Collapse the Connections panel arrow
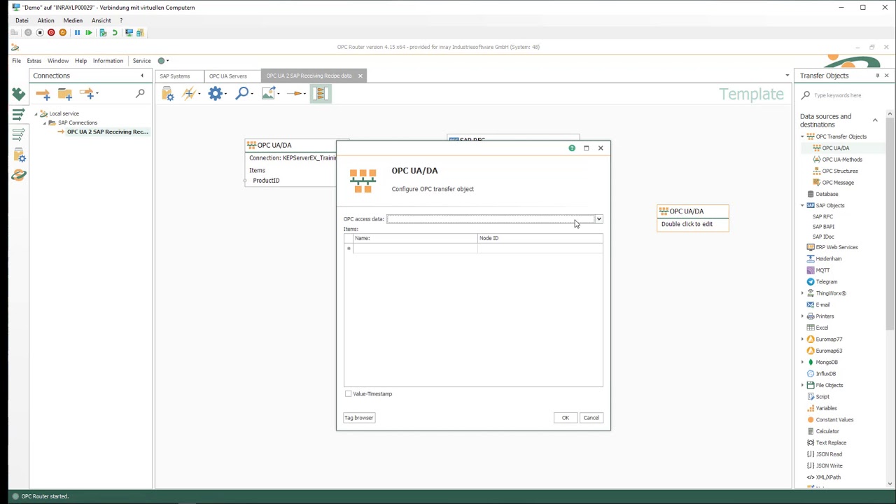This screenshot has width=896, height=504. coord(142,76)
